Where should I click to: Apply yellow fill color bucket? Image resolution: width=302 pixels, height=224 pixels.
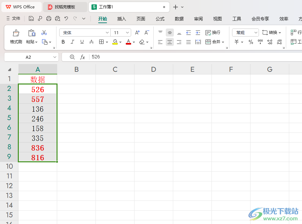click(115, 42)
